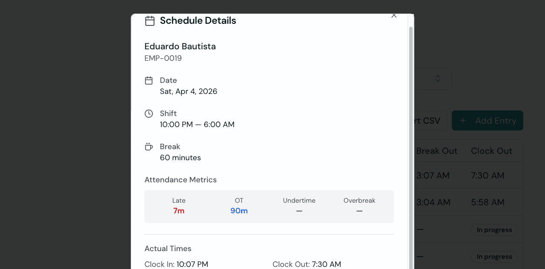
Task: Select the Late metric showing 7m
Action: [x=179, y=210]
